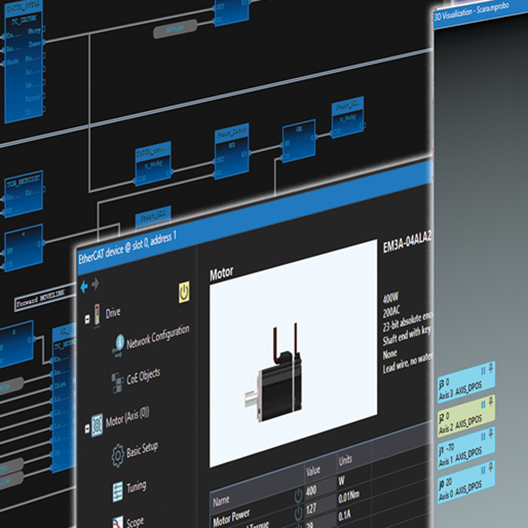Click the forward MOVELINK label
Viewport: 528px width, 528px height.
pos(40,298)
